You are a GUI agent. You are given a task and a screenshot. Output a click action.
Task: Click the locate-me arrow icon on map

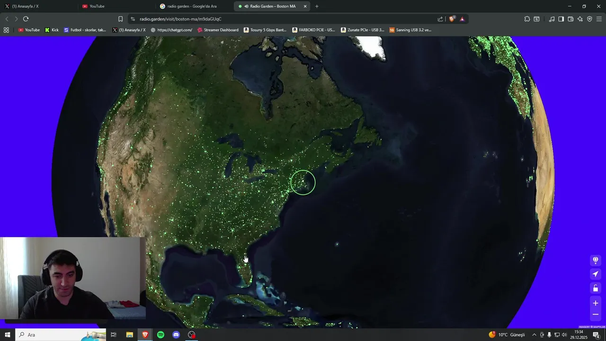tap(596, 274)
